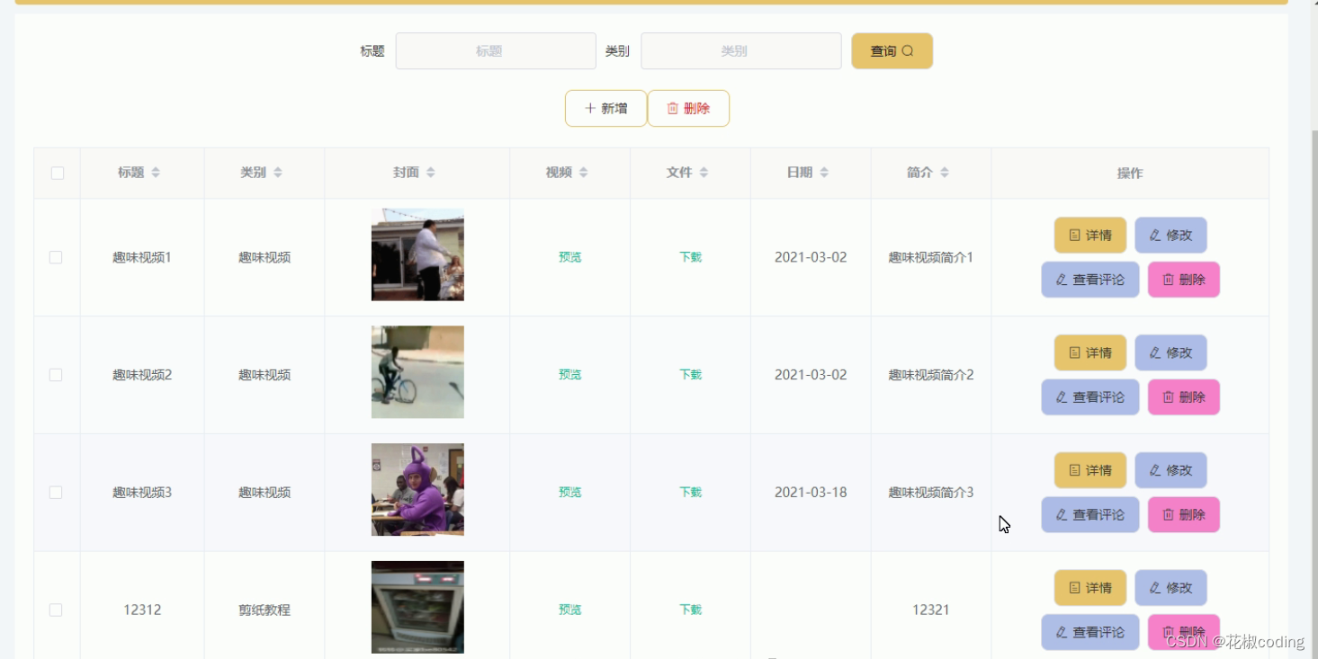Check the row checkbox for 趣味视频3

click(56, 492)
